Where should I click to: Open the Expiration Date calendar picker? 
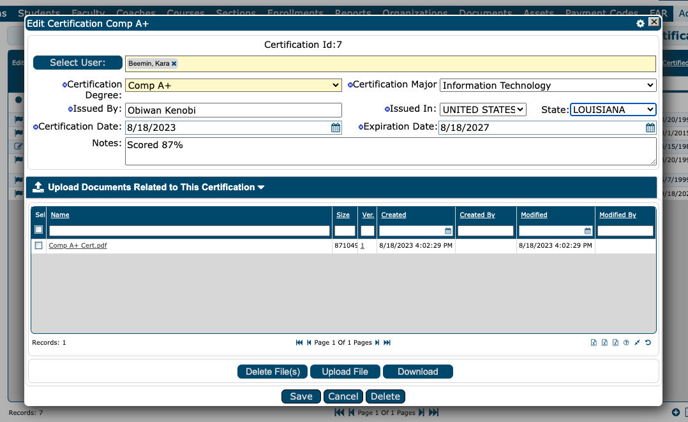650,128
